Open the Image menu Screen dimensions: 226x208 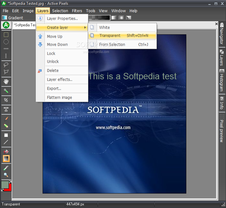28,11
